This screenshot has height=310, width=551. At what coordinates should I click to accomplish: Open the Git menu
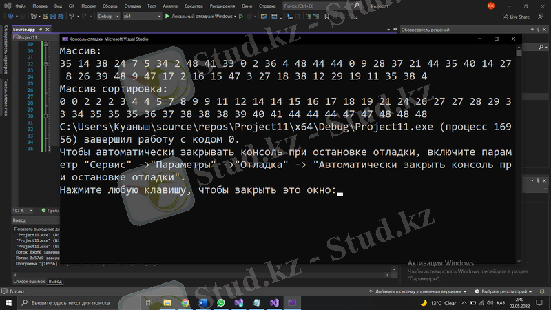[72, 6]
